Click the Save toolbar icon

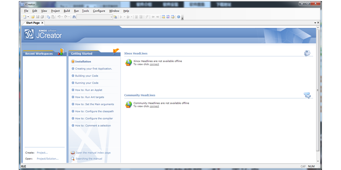[38, 17]
